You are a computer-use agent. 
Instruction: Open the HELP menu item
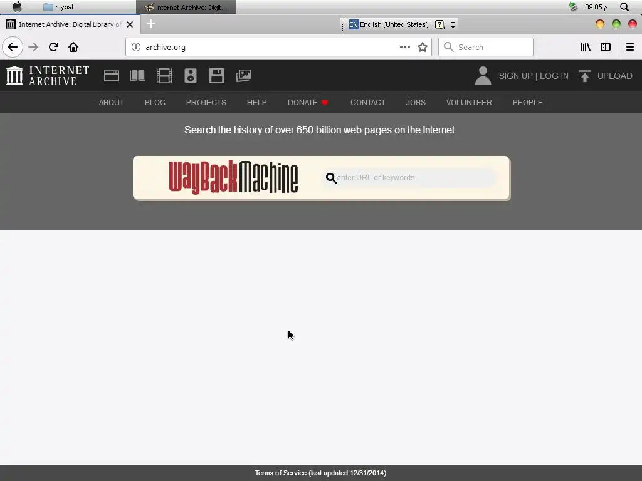(x=256, y=103)
